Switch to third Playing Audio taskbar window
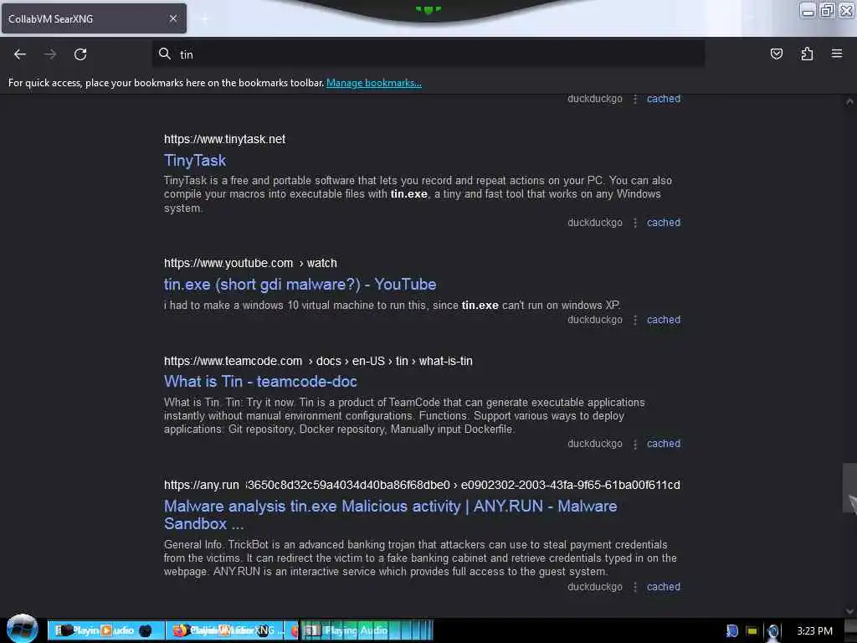Image resolution: width=857 pixels, height=643 pixels. [367, 630]
